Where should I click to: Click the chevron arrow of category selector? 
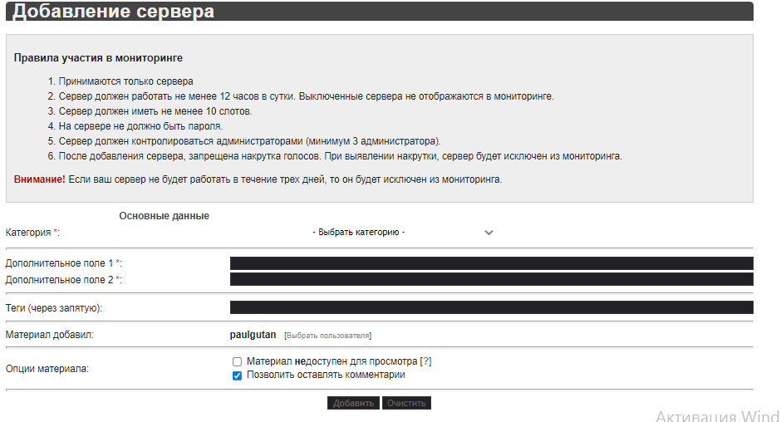click(x=489, y=233)
